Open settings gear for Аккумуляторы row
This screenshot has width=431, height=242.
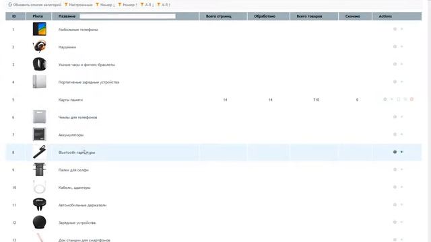coord(395,134)
